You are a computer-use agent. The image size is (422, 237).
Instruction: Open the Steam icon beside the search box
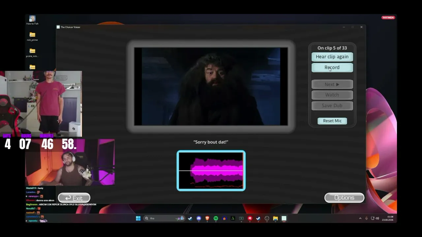(x=190, y=218)
